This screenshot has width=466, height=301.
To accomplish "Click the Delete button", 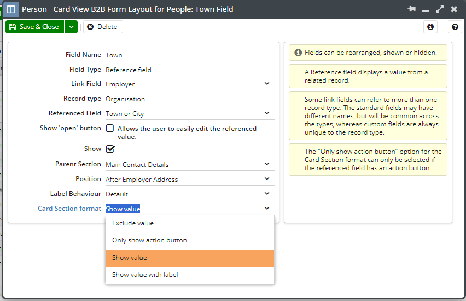I will (x=103, y=27).
